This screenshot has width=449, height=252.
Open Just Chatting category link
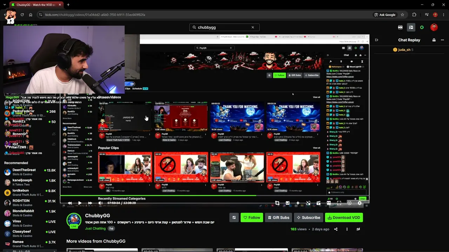pyautogui.click(x=95, y=229)
